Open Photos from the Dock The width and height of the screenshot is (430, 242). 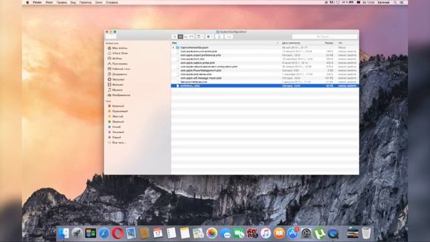tap(212, 233)
